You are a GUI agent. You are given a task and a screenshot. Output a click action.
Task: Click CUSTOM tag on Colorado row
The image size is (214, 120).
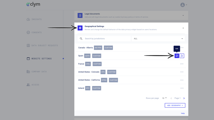(112, 72)
